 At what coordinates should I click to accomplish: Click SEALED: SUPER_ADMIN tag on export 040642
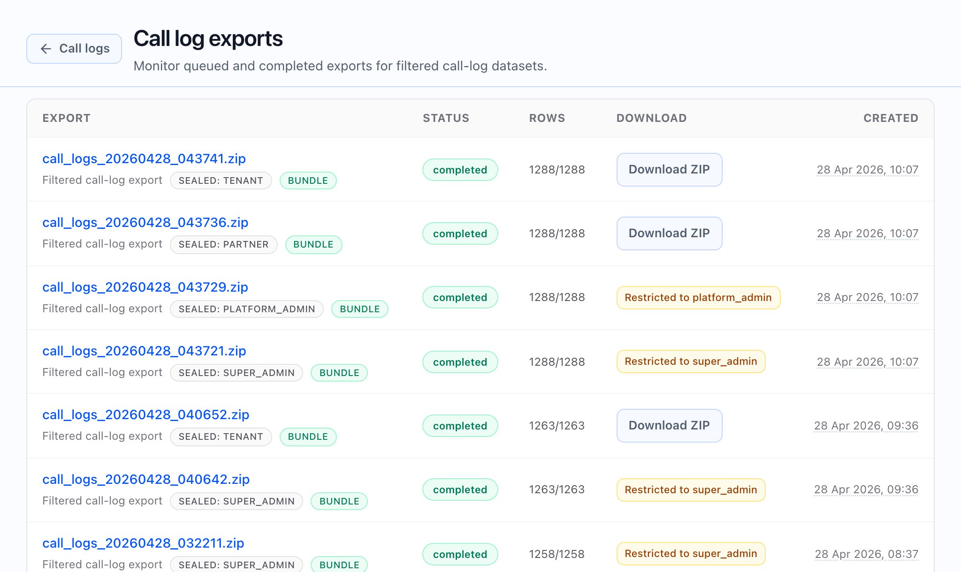tap(236, 501)
